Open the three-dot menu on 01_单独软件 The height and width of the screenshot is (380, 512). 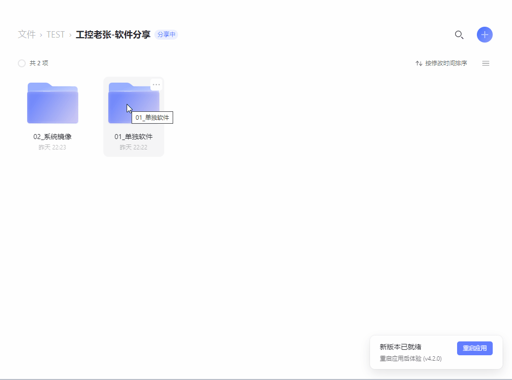coord(156,85)
